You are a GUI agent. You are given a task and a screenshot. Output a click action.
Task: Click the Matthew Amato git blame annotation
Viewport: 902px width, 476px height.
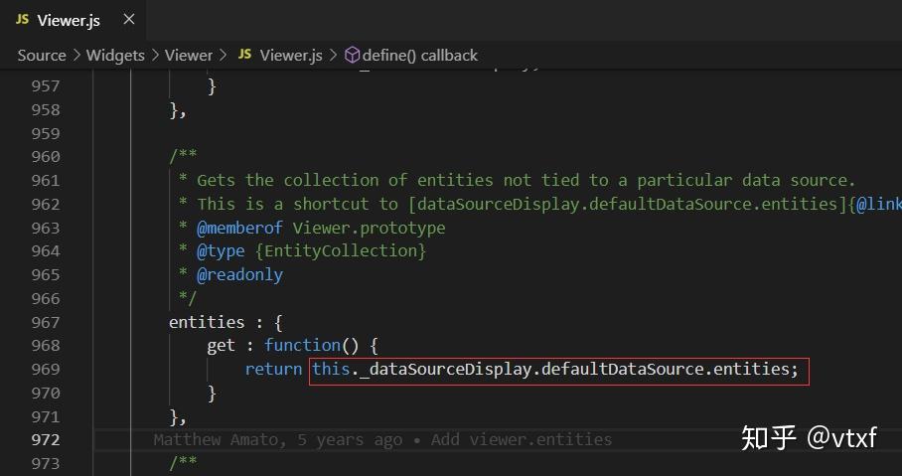(382, 439)
